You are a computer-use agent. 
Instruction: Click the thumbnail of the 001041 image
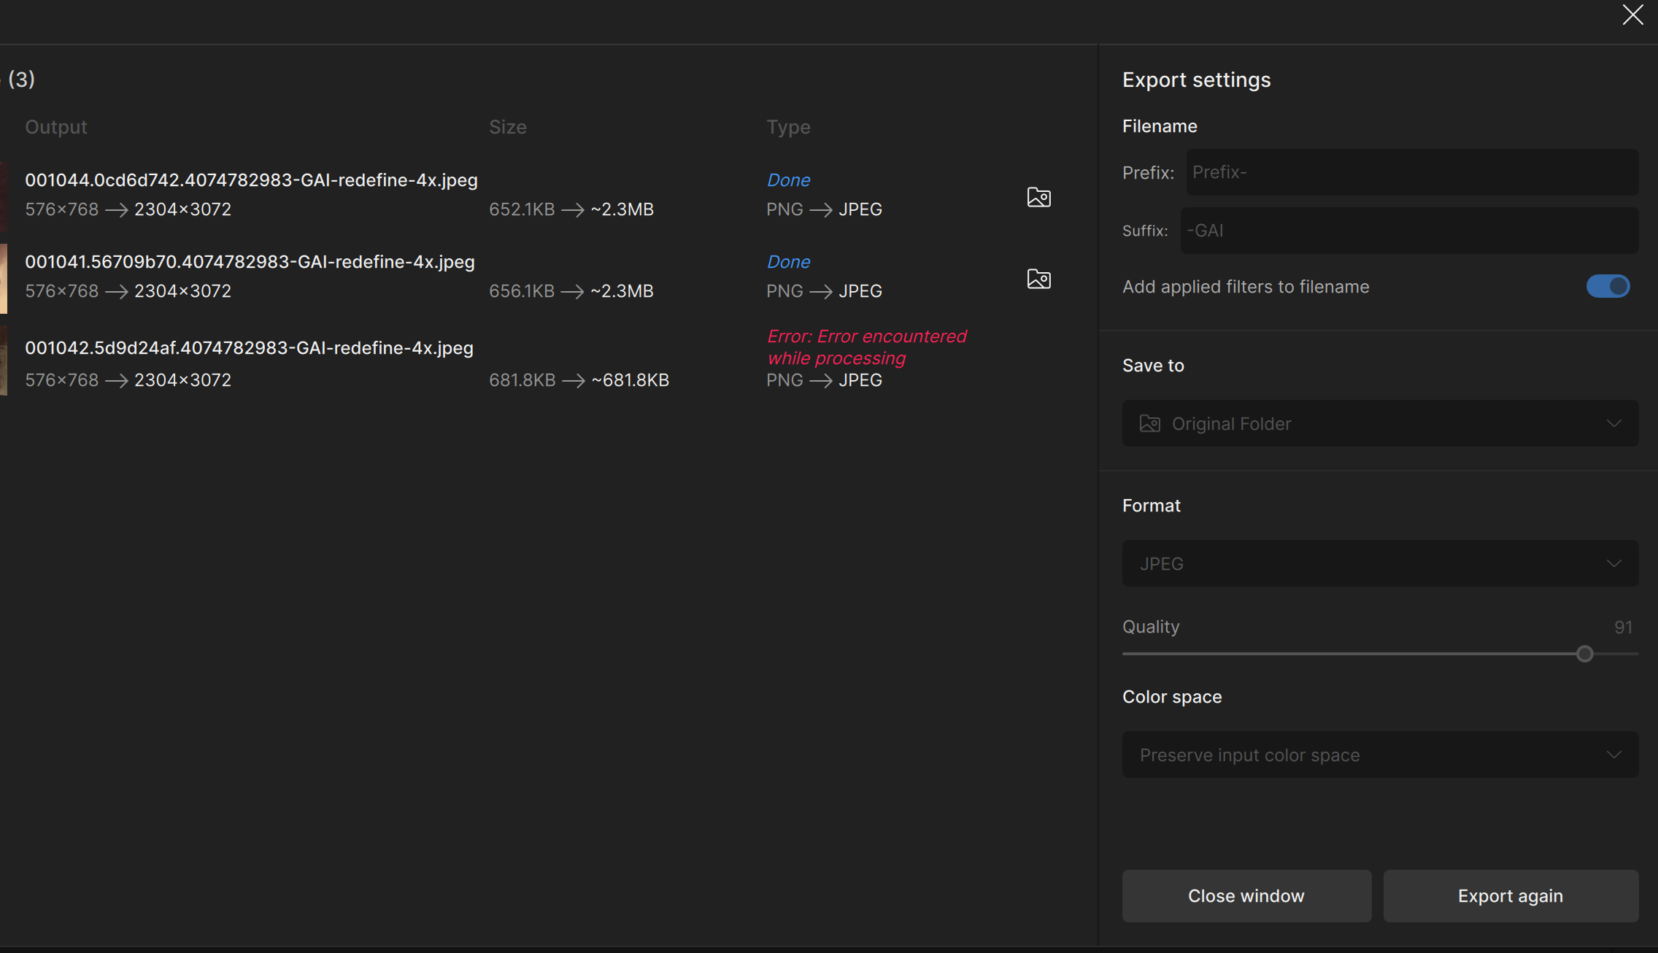(4, 279)
